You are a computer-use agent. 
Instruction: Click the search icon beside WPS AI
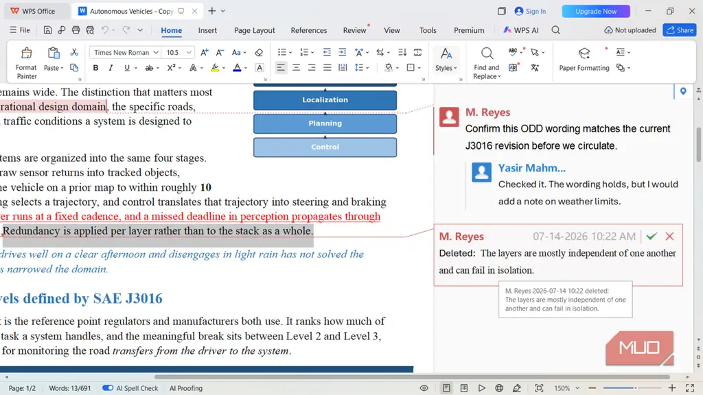click(555, 30)
